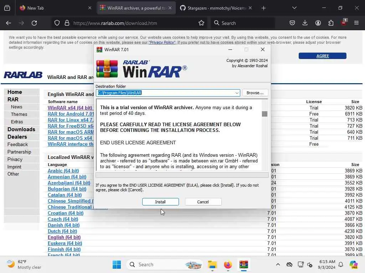
Task: Open File Explorer from taskbar
Action: tap(212, 264)
